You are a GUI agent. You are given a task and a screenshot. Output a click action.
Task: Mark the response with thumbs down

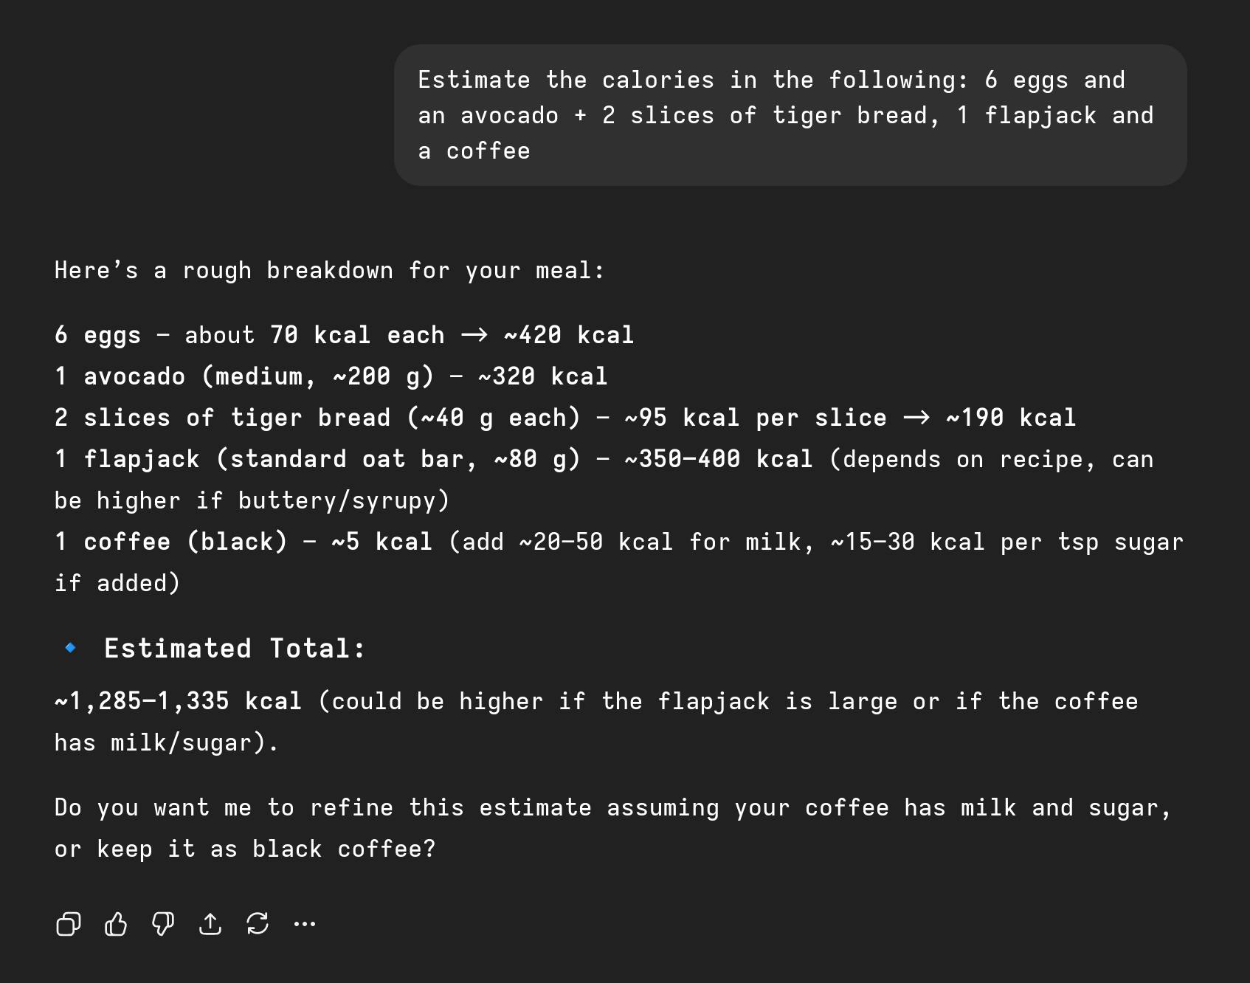163,924
